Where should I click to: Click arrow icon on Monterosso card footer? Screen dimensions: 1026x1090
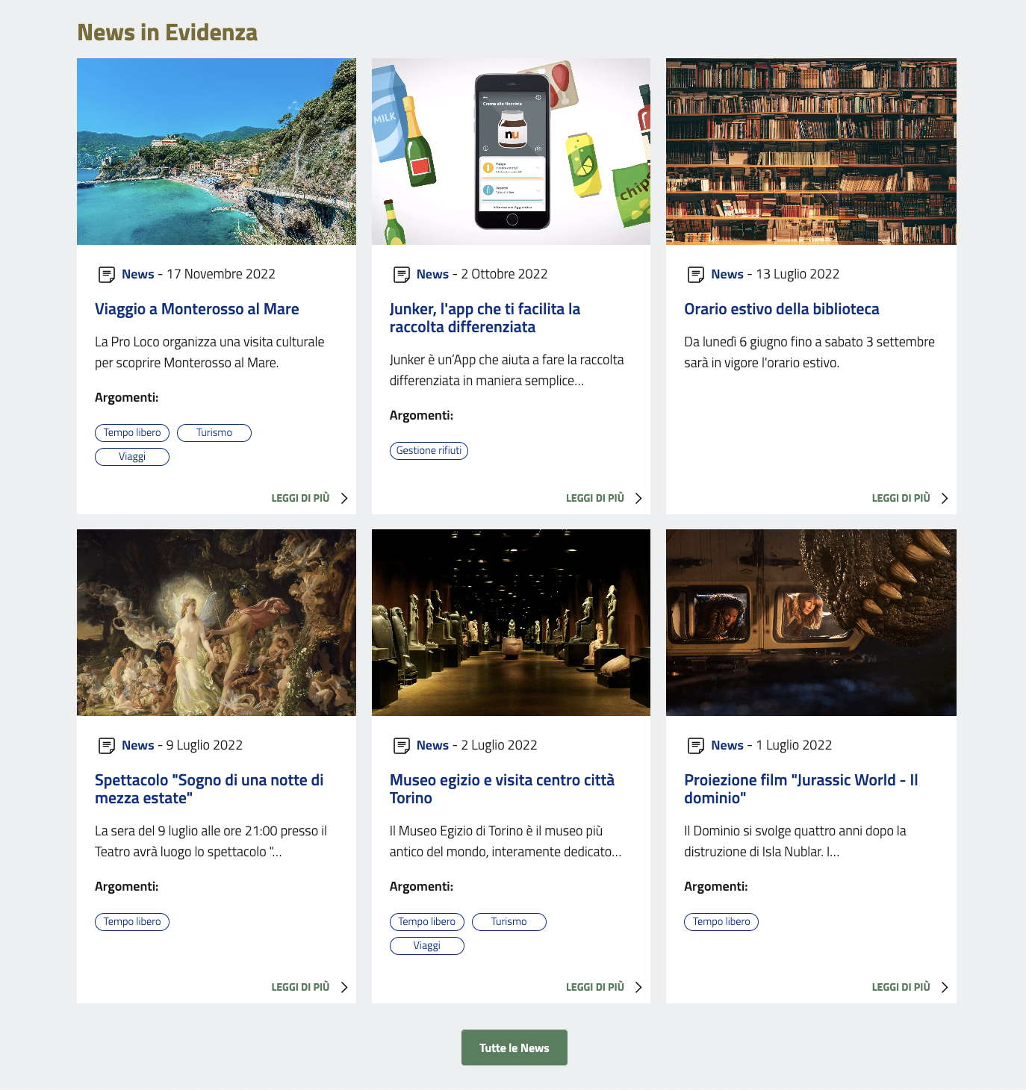tap(344, 499)
